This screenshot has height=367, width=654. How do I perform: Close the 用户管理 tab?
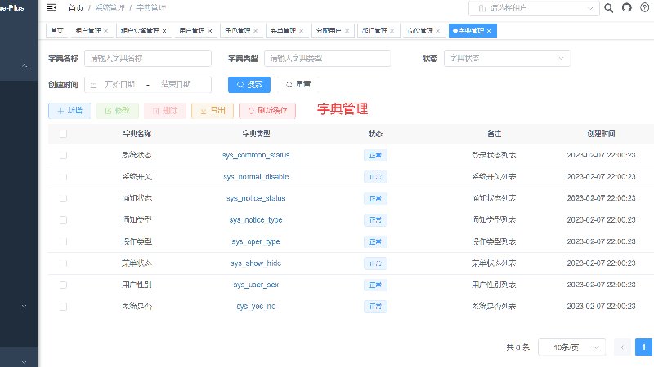point(210,31)
